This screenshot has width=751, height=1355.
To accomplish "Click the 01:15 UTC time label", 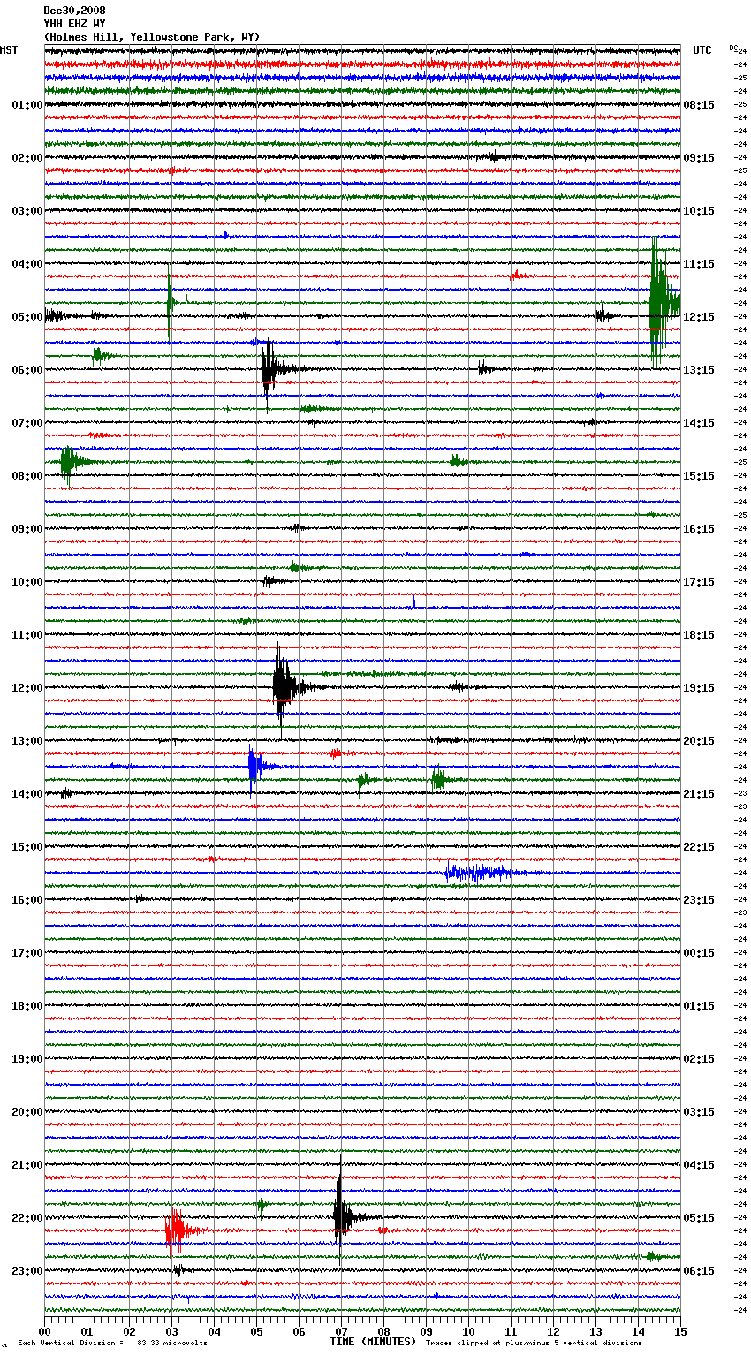I will pyautogui.click(x=699, y=1006).
